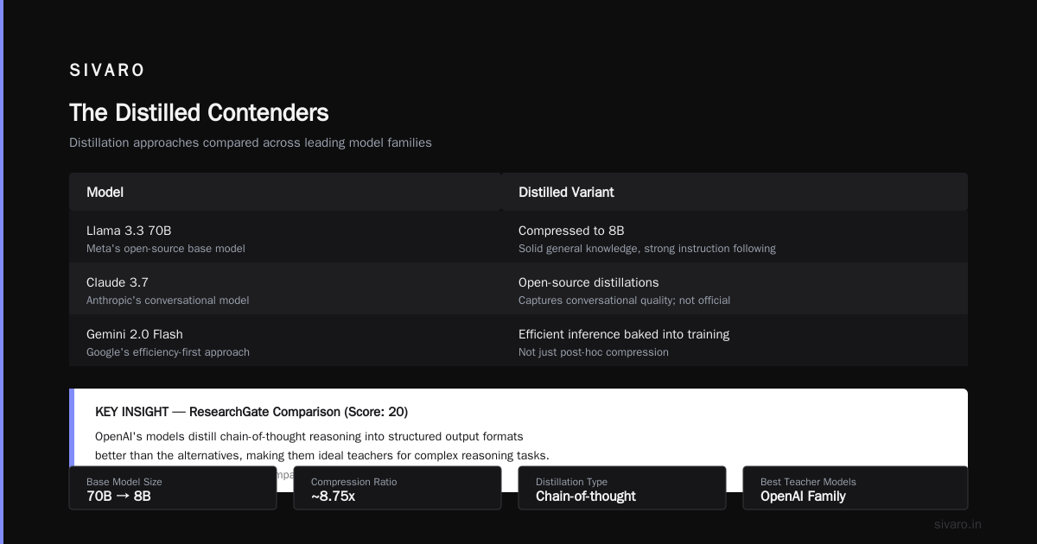Screen dimensions: 1037x544
Task: Select the '~8.75x' value
Action: [333, 497]
